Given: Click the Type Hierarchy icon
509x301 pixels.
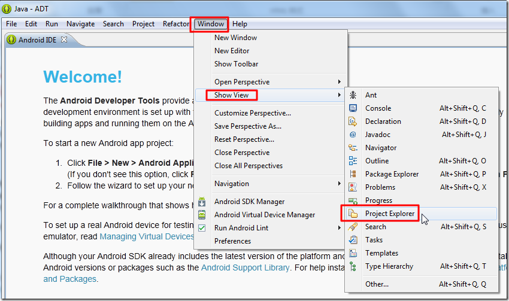Looking at the screenshot, I should coord(353,266).
